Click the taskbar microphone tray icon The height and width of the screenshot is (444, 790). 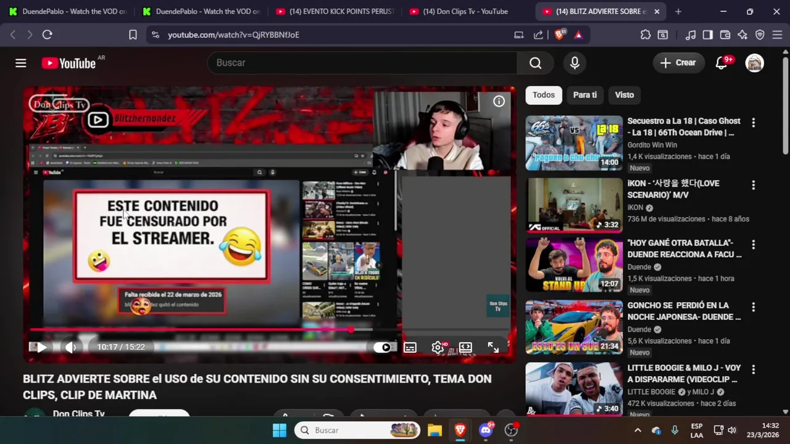[x=675, y=430]
